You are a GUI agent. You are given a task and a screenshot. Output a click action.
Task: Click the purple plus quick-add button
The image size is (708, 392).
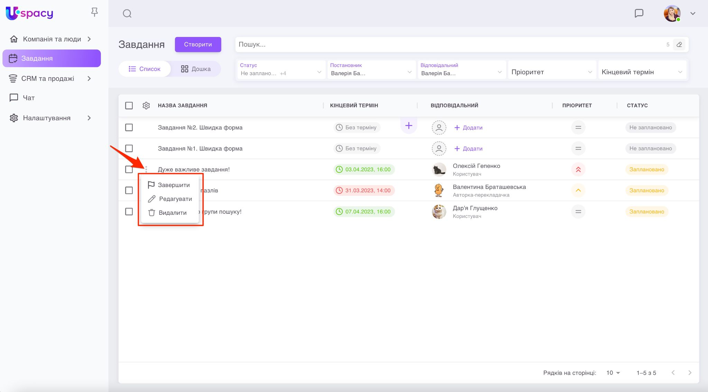point(409,126)
